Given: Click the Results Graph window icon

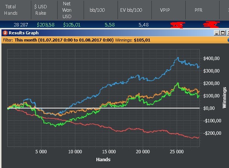Looking at the screenshot, I should 5,33.
